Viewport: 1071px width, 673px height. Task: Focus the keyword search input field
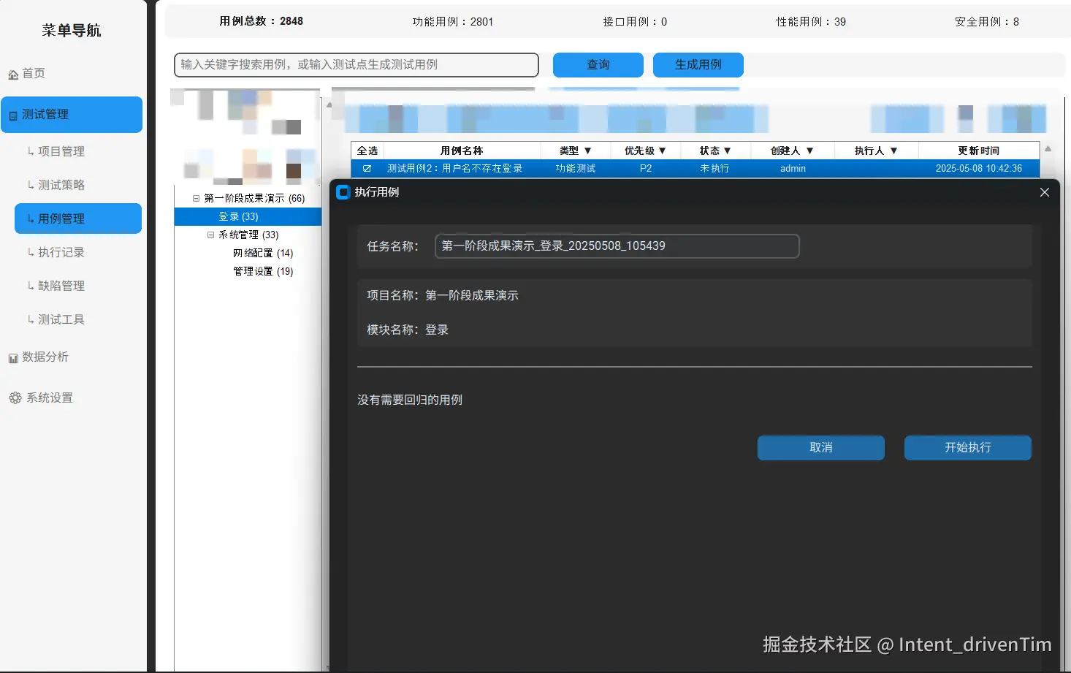coord(357,65)
